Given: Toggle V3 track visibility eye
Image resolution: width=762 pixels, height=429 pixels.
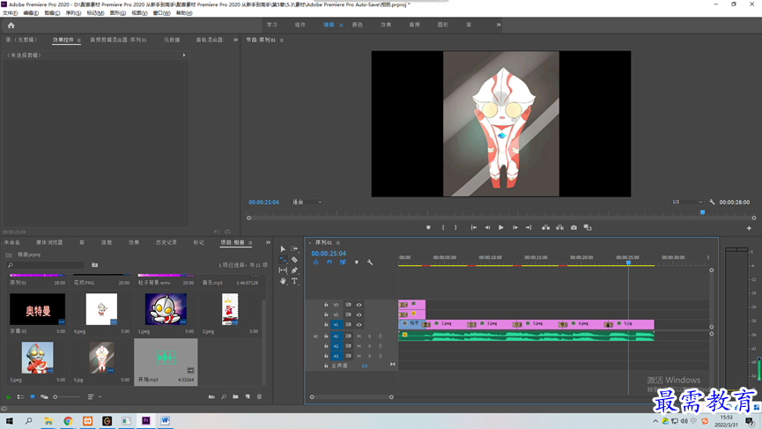Looking at the screenshot, I should 359,305.
